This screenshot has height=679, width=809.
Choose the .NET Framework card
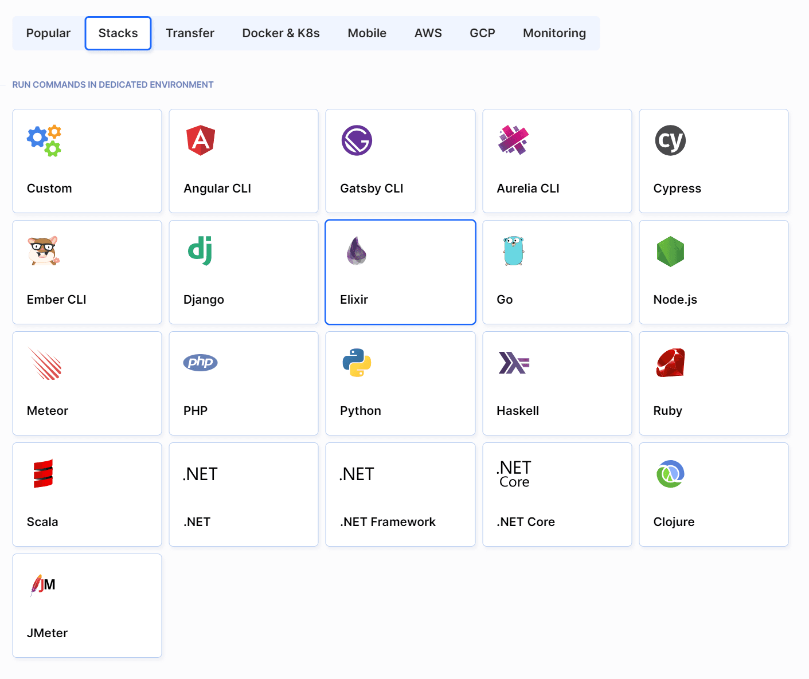pos(400,494)
